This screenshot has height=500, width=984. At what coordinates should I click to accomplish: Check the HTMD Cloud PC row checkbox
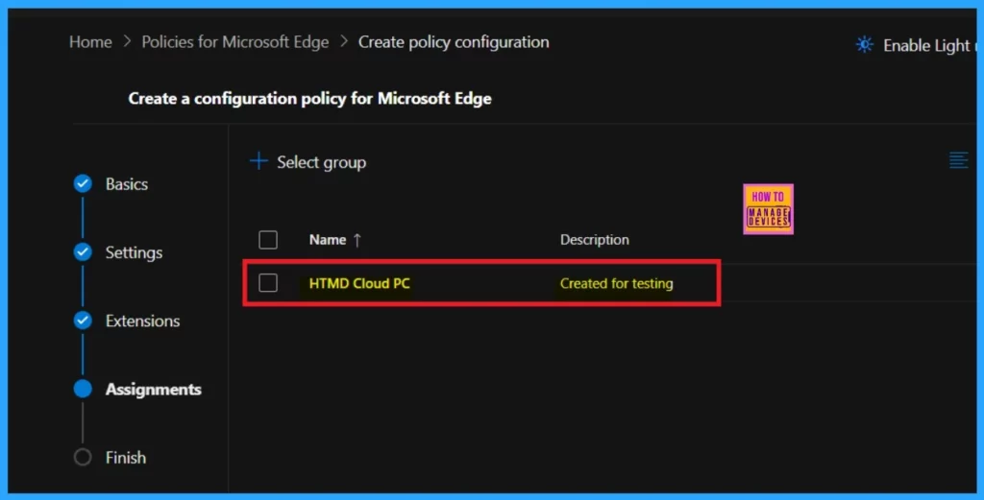click(268, 283)
